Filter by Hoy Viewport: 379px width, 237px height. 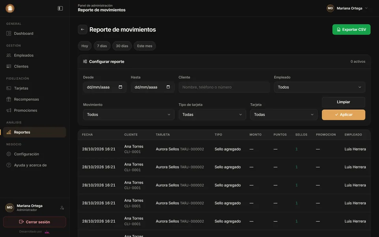pyautogui.click(x=84, y=46)
